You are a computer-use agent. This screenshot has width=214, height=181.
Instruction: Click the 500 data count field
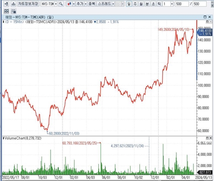[x=182, y=4]
